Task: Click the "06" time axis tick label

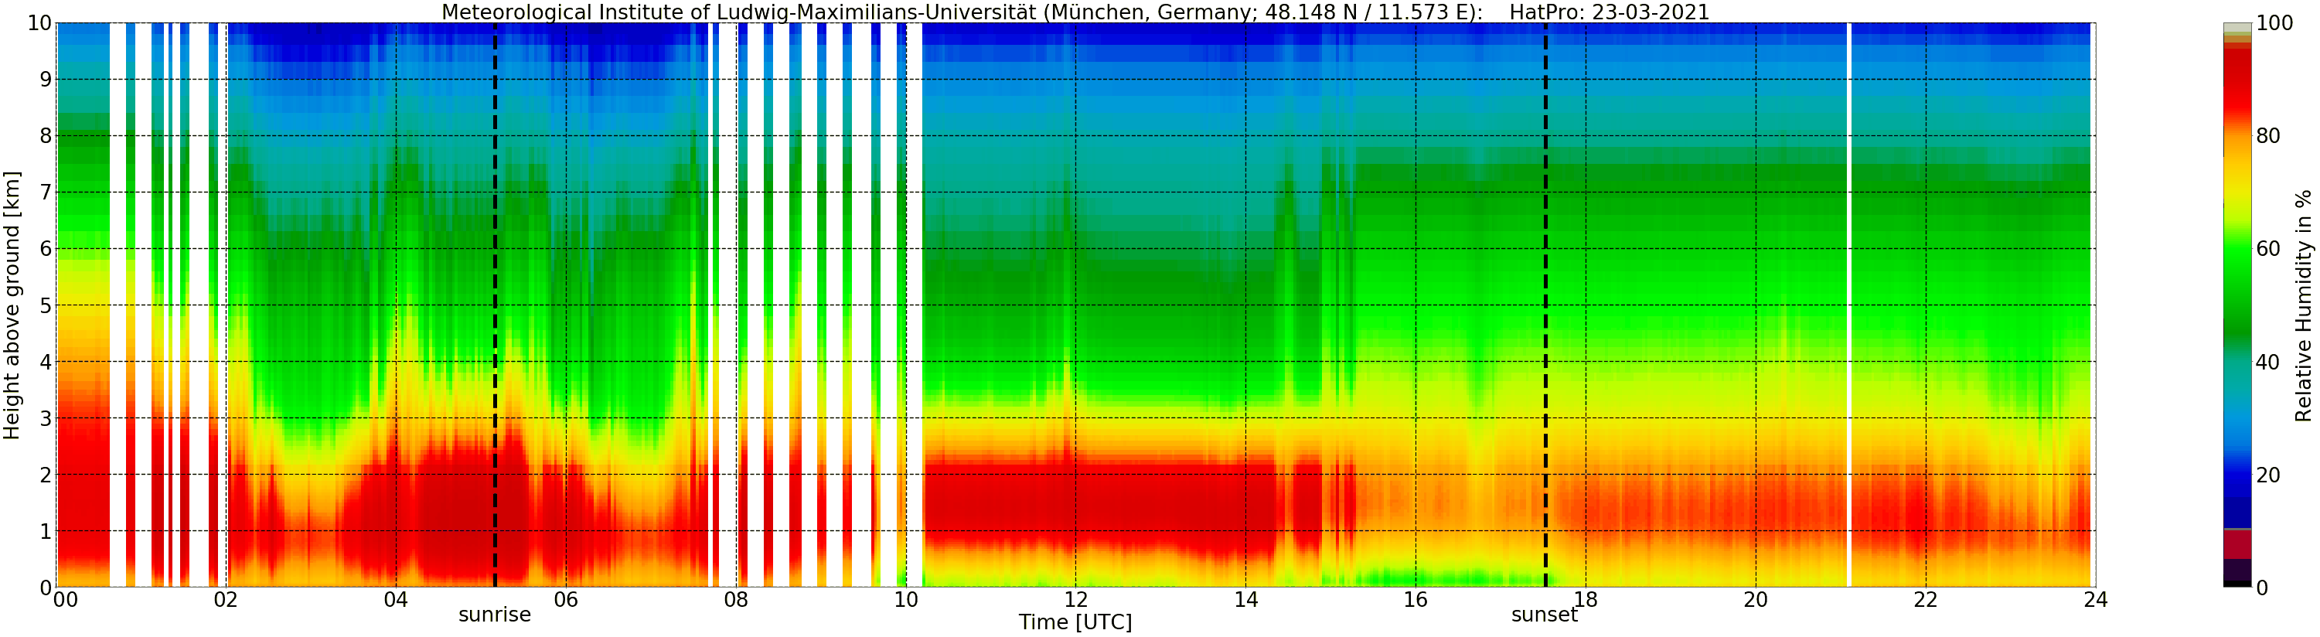Action: coord(566,600)
